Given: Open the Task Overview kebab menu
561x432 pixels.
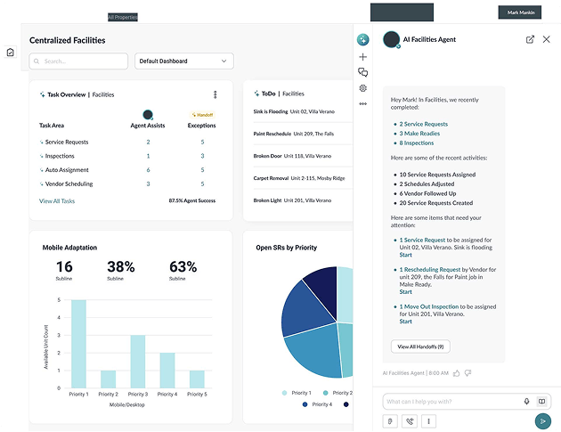Looking at the screenshot, I should click(x=215, y=94).
